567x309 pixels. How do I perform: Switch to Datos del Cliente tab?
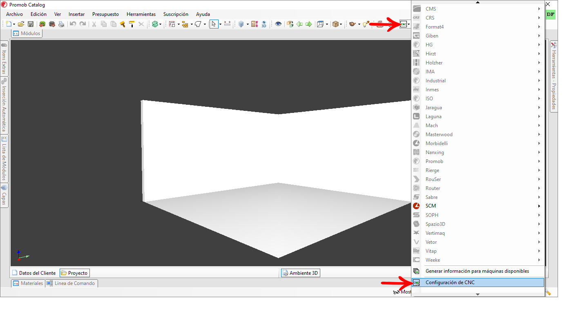coord(34,273)
